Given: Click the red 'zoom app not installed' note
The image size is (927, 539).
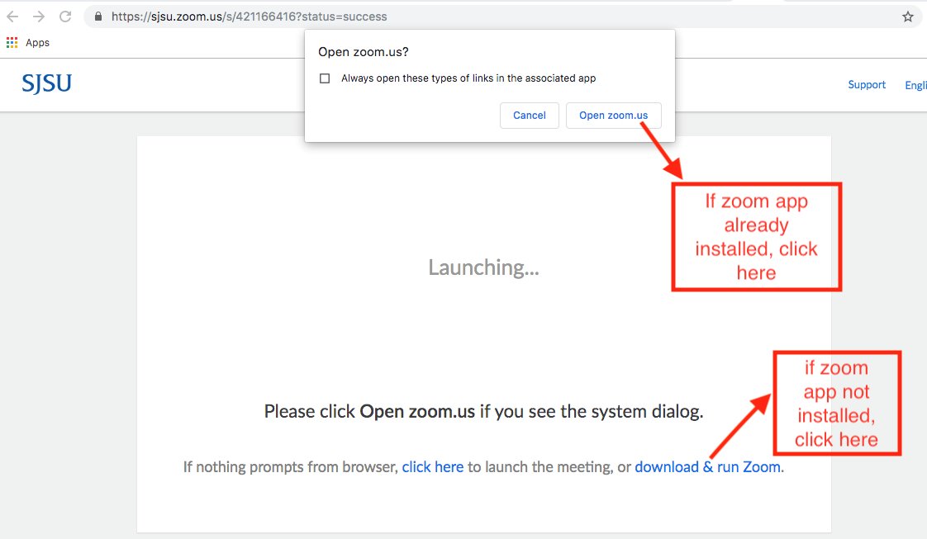Looking at the screenshot, I should point(836,404).
